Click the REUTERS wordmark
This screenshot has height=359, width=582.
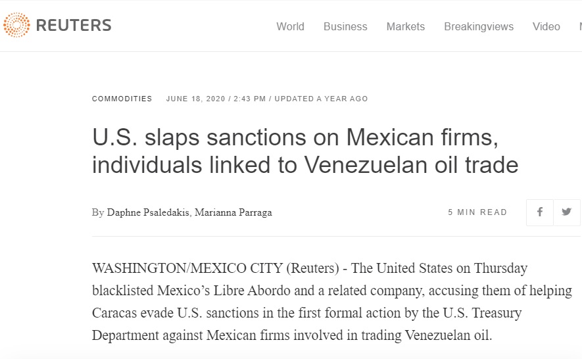(74, 26)
